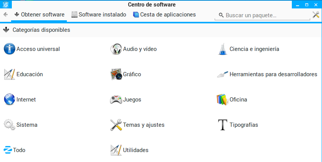
Task: Show all packages with Todo
Action: click(x=19, y=150)
